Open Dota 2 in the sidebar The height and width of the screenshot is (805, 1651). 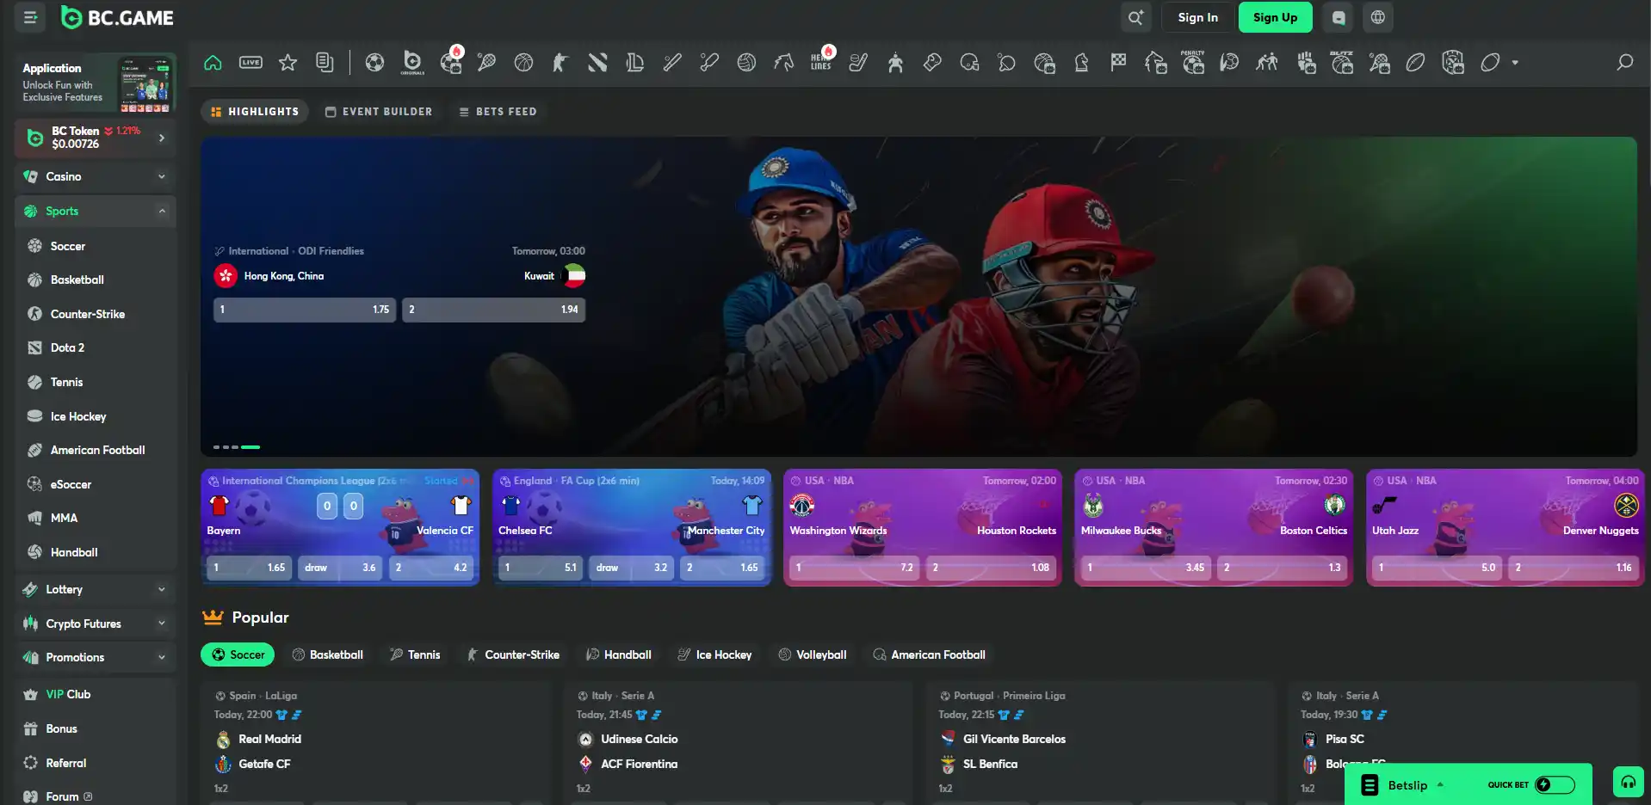point(67,347)
